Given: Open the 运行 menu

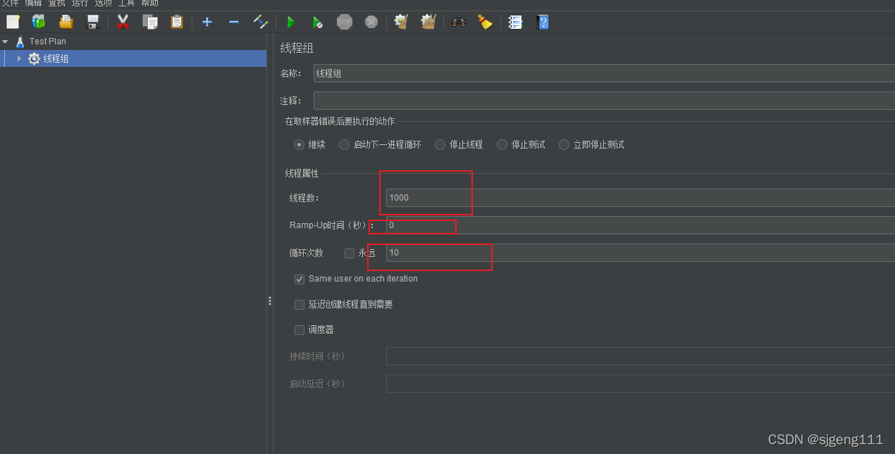Looking at the screenshot, I should 80,3.
